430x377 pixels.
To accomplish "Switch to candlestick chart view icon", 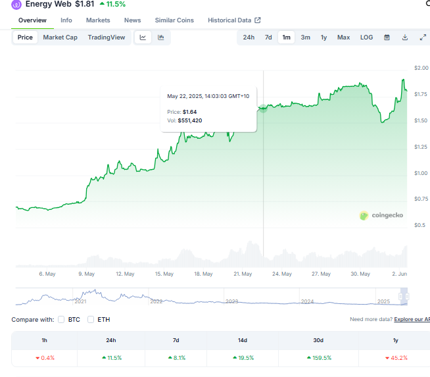I will click(161, 38).
